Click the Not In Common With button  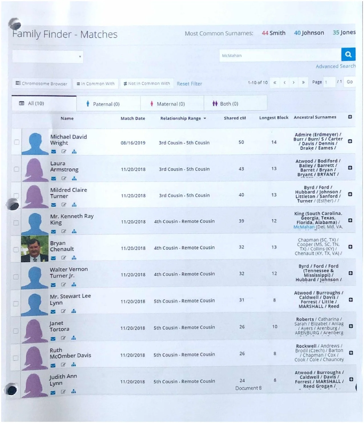click(x=147, y=83)
